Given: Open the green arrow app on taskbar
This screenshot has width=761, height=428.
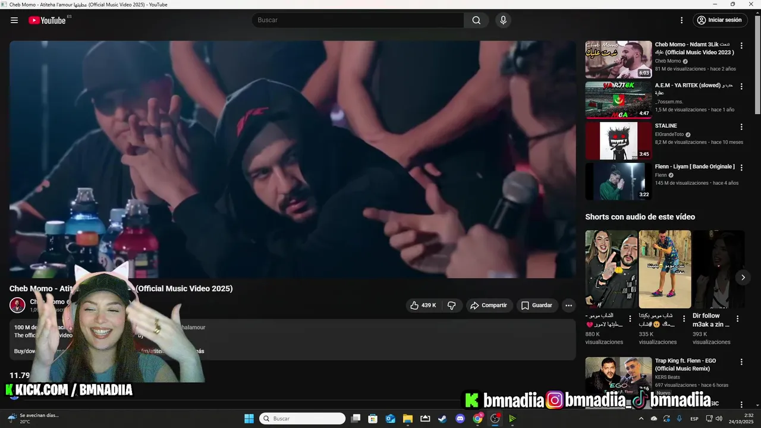Looking at the screenshot, I should (x=512, y=418).
